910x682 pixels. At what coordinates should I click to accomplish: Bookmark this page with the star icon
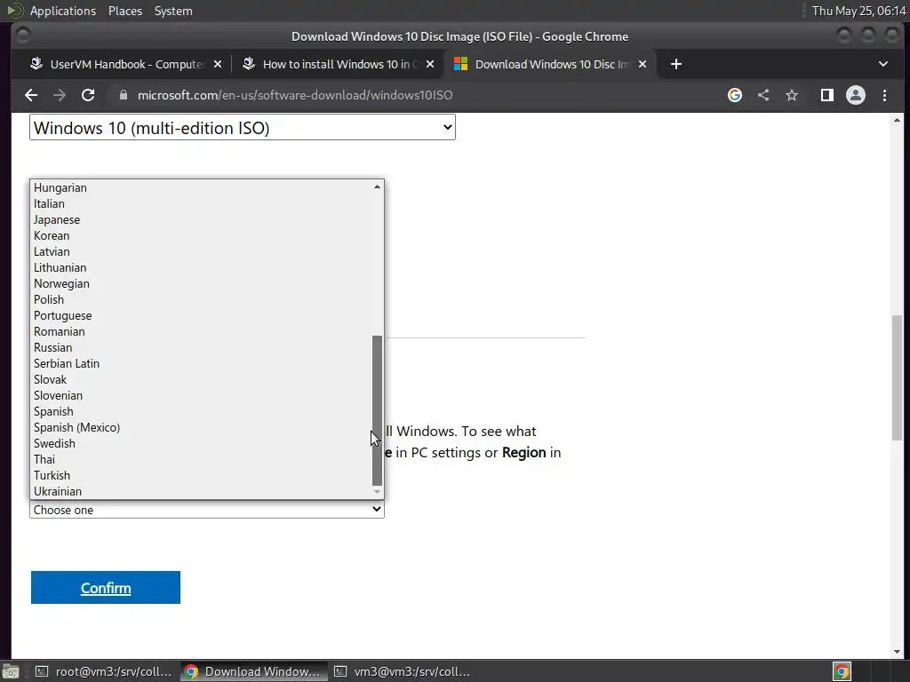coord(792,95)
